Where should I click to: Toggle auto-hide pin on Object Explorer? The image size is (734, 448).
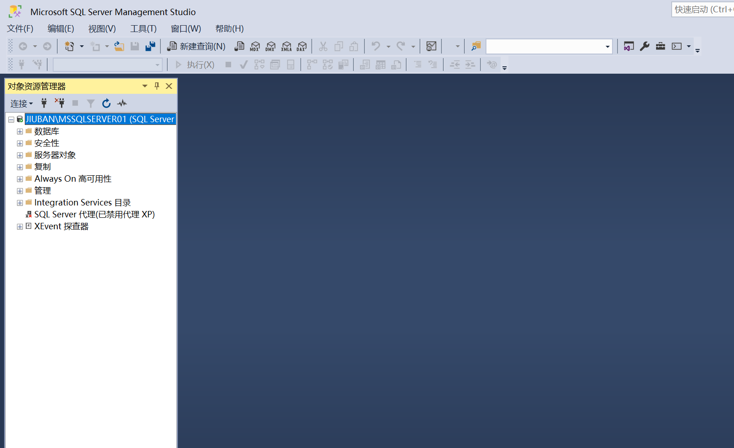pyautogui.click(x=157, y=86)
